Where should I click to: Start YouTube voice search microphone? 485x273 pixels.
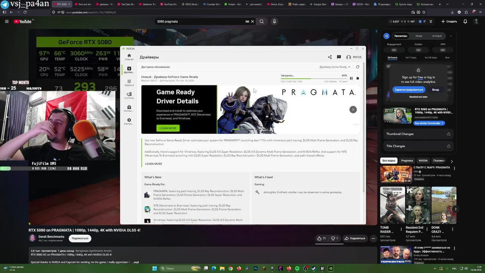(x=274, y=22)
